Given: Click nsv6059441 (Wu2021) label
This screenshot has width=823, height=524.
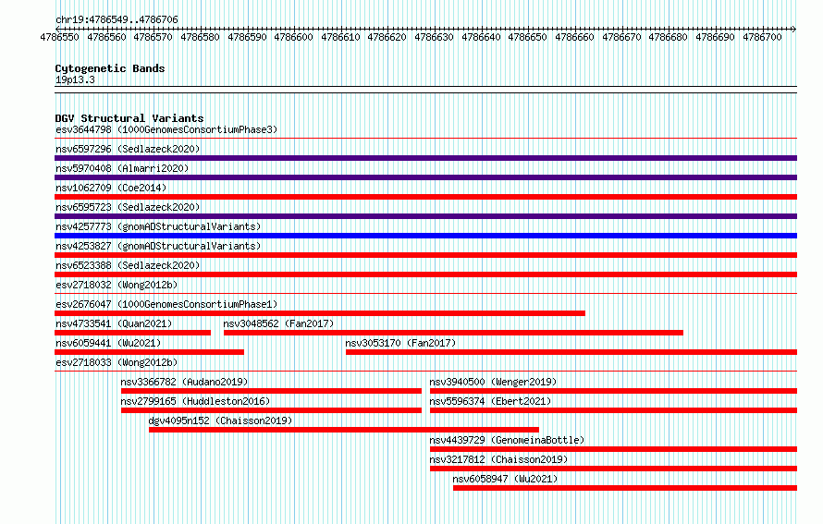Looking at the screenshot, I should click(108, 343).
